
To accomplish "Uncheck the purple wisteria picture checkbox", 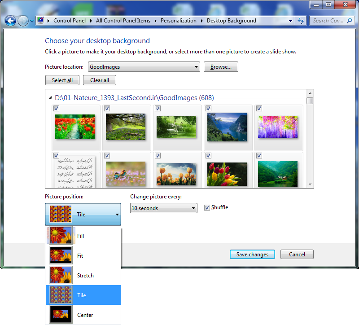I will pyautogui.click(x=259, y=108).
